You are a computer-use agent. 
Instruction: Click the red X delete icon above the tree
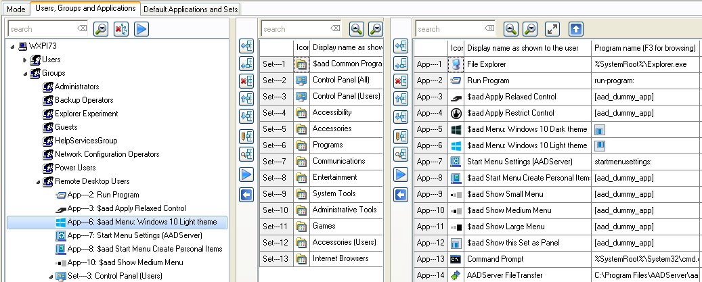pos(121,29)
